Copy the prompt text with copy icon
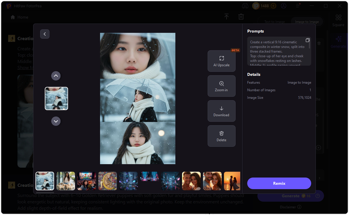This screenshot has height=215, width=349. [307, 40]
